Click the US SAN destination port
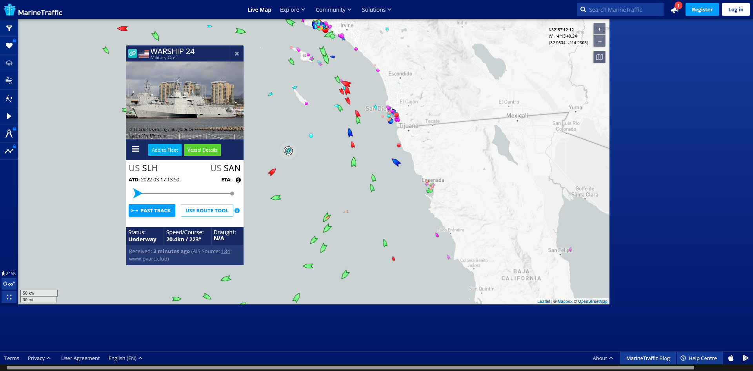Viewport: 753px width, 371px height. click(226, 168)
